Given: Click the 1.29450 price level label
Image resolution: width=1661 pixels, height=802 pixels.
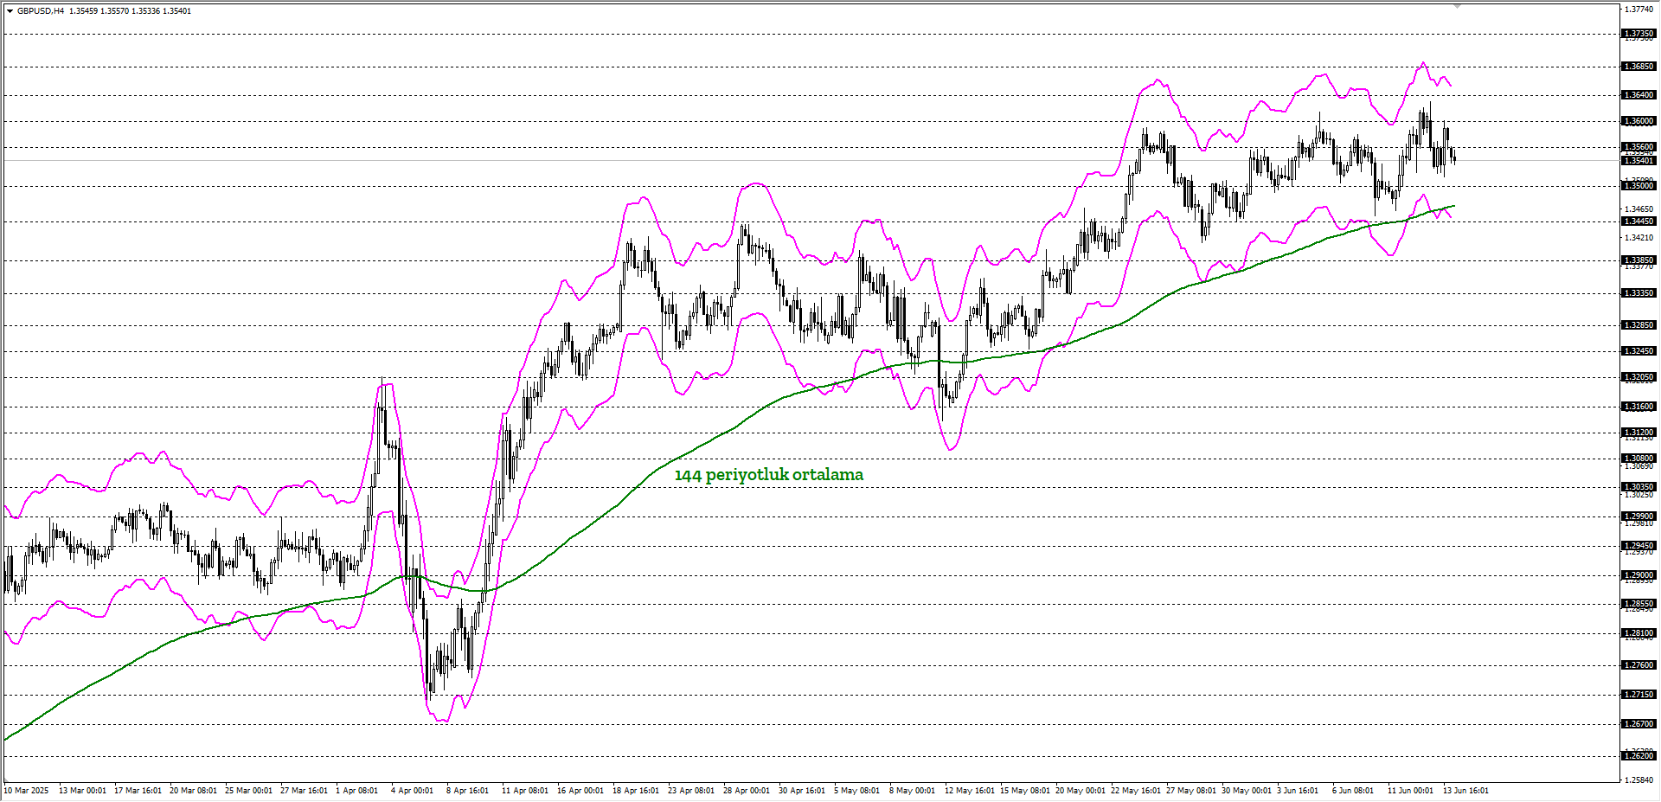Looking at the screenshot, I should click(1638, 546).
